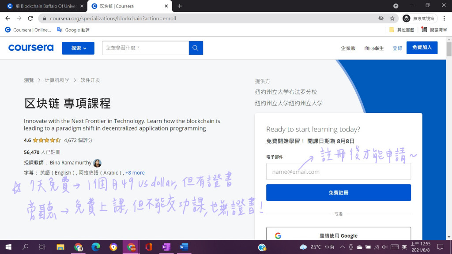Open the 閱讀清單 reading list
The image size is (452, 254).
click(434, 30)
